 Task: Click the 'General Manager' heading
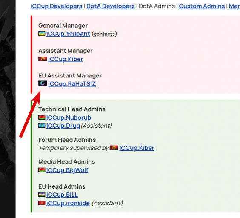coord(63,26)
